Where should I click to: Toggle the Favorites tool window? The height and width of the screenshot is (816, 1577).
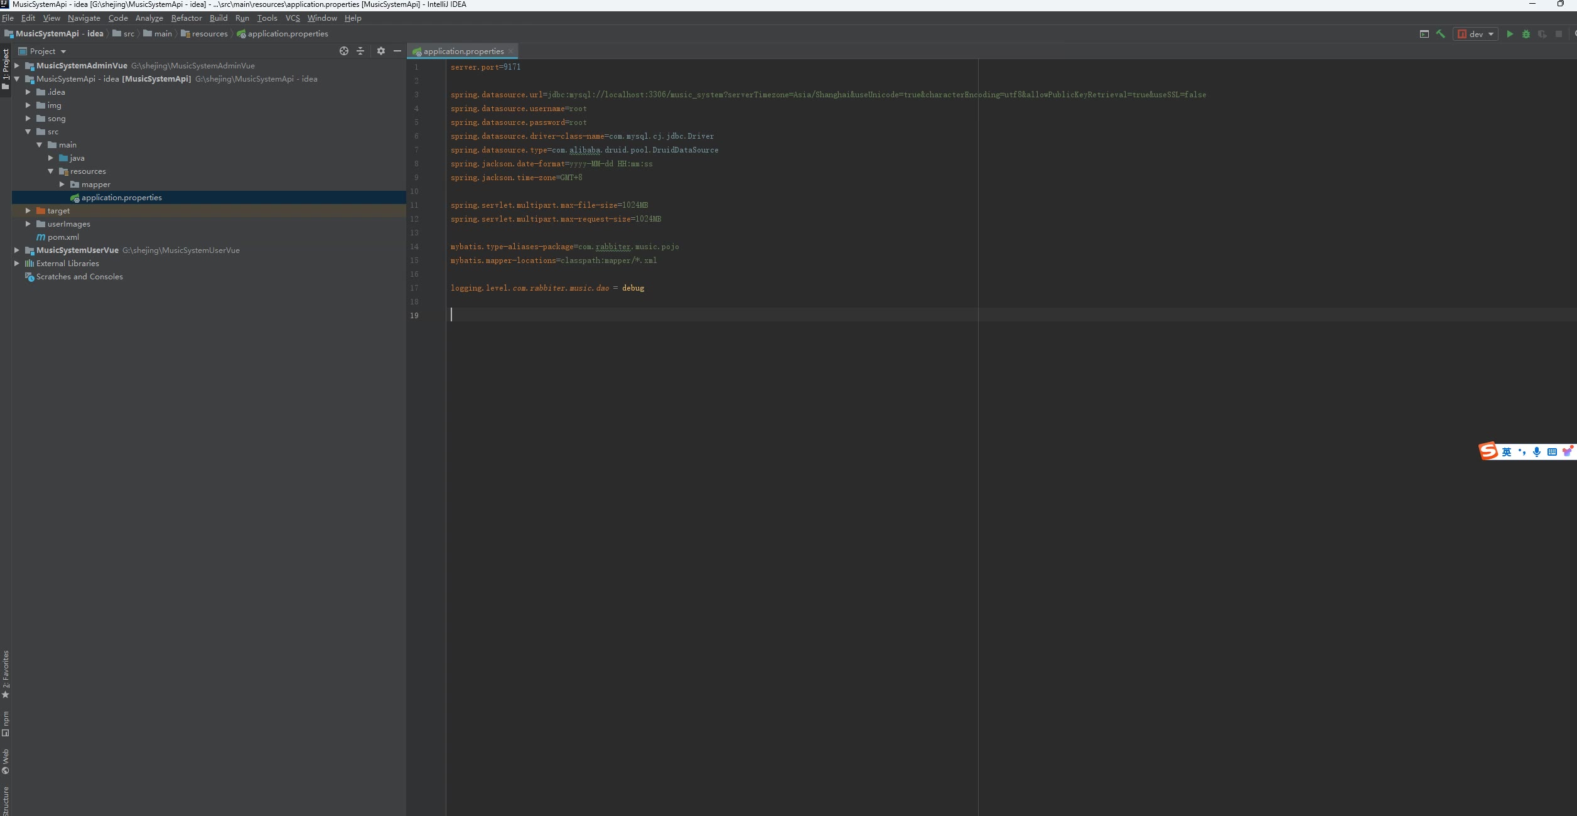coord(6,673)
